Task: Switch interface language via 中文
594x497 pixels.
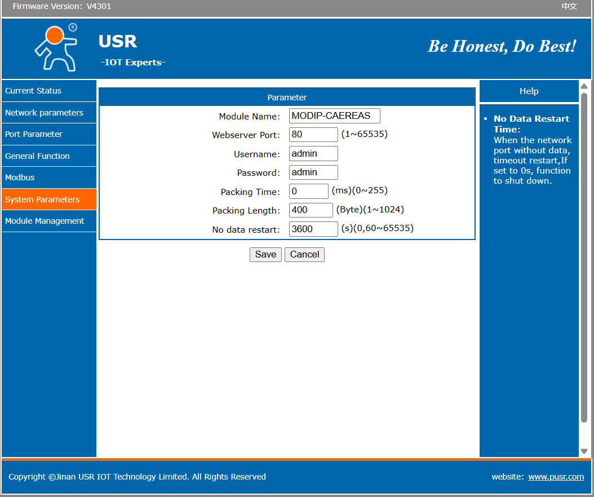Action: pyautogui.click(x=569, y=7)
